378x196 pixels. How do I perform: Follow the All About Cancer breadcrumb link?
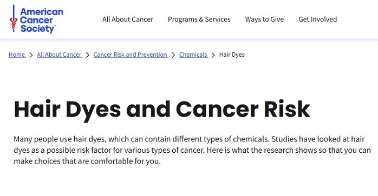tap(60, 55)
